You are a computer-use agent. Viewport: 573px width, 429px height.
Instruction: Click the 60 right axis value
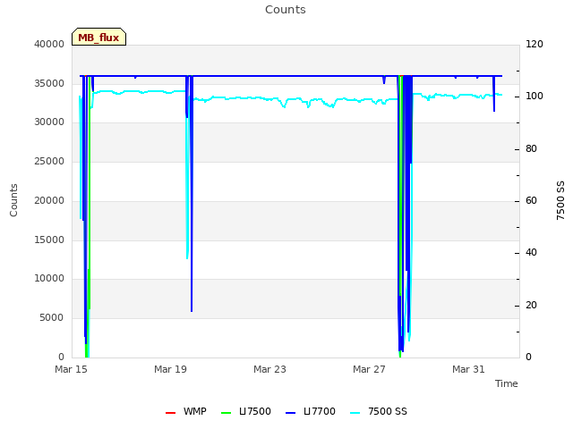click(x=531, y=200)
